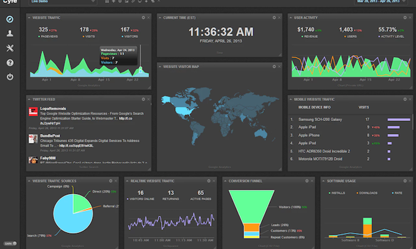Click the LopaRemovals Twitter username
Image resolution: width=416 pixels, height=249 pixels.
pos(53,109)
